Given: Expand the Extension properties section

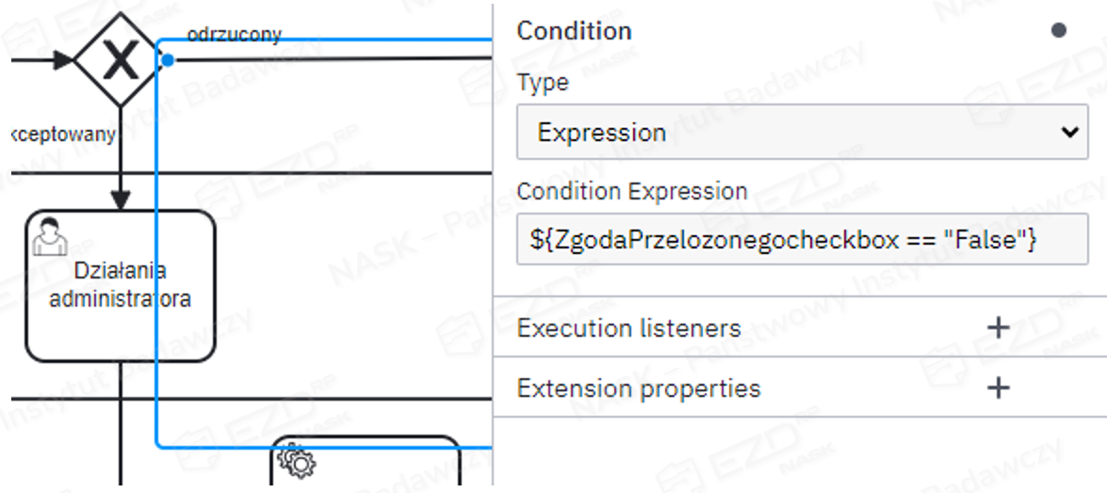Looking at the screenshot, I should point(639,389).
